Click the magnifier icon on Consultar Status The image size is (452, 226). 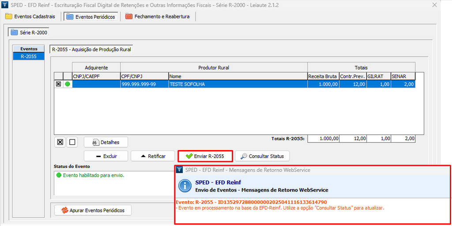tap(244, 156)
